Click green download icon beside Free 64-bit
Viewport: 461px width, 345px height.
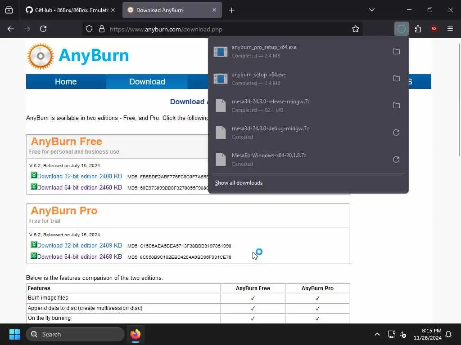(x=34, y=186)
